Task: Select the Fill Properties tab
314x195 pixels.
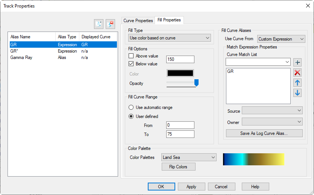Action: 169,20
